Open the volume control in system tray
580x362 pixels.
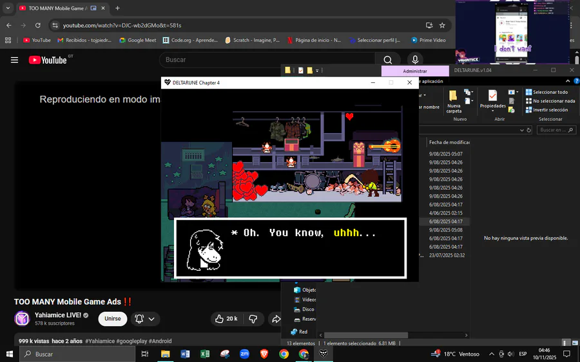[510, 354]
